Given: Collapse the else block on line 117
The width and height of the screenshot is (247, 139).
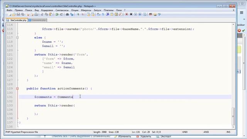Looking at the screenshot, I should pyautogui.click(x=17, y=37).
